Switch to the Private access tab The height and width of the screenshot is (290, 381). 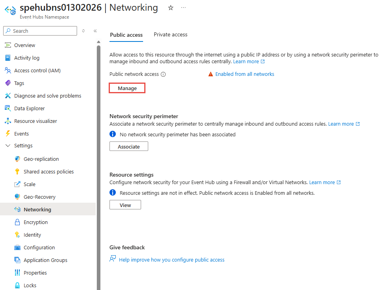pos(170,34)
